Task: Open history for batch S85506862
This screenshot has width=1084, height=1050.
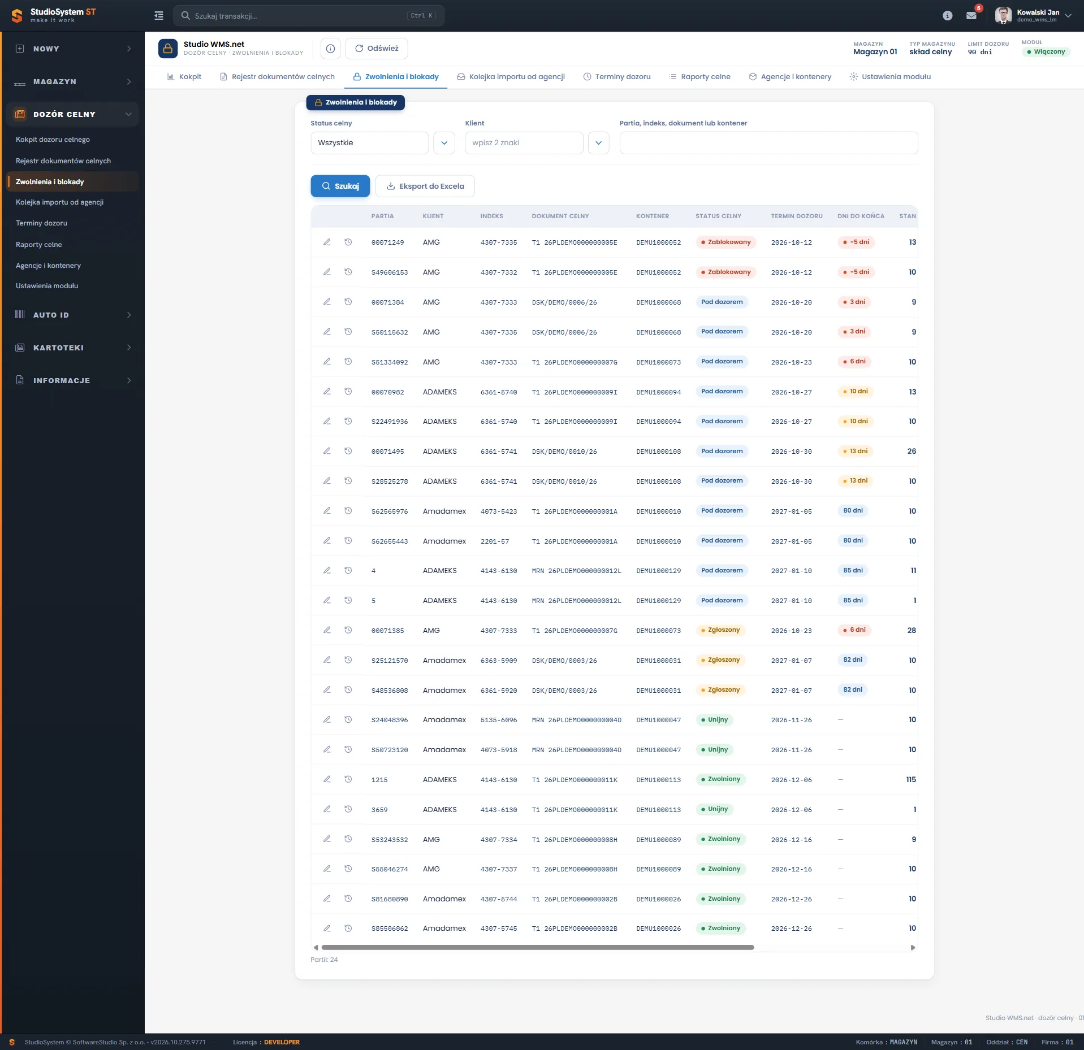Action: [348, 928]
